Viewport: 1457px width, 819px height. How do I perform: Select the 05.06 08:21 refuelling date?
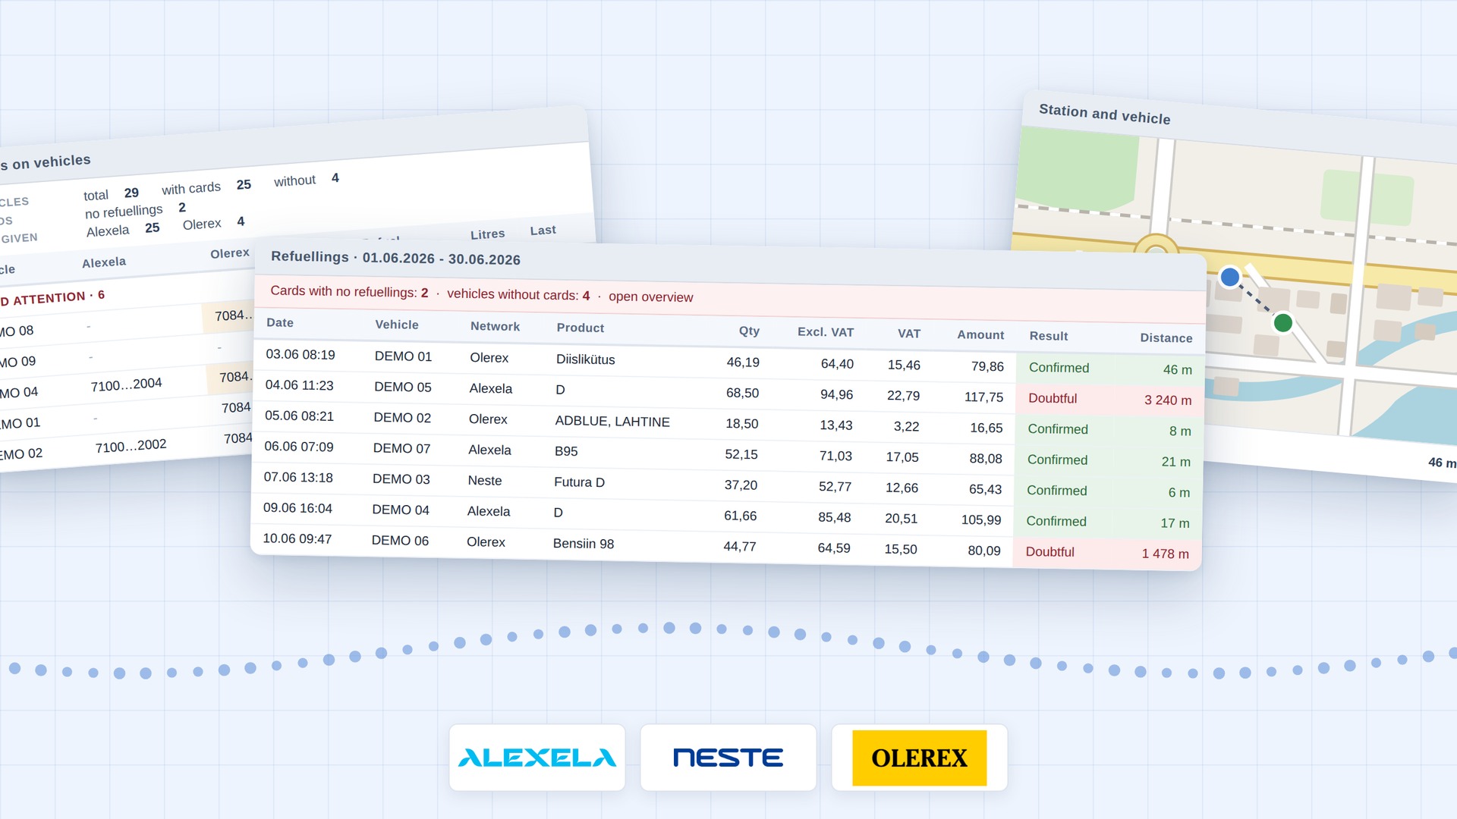(x=299, y=416)
